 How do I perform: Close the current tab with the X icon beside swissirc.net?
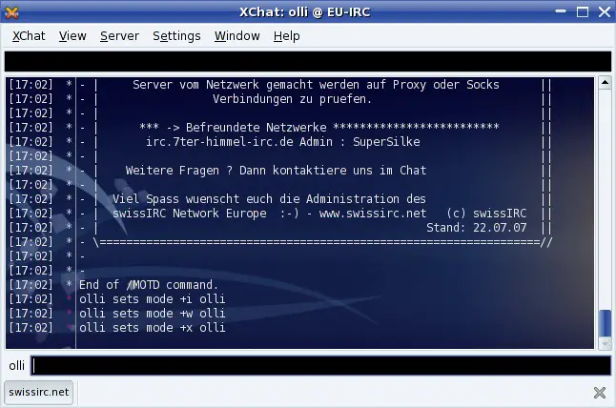click(x=600, y=393)
